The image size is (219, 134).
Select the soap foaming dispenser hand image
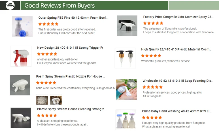126,90
